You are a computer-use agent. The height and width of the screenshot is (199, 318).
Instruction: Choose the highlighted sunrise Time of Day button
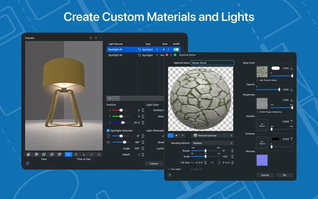(x=68, y=154)
